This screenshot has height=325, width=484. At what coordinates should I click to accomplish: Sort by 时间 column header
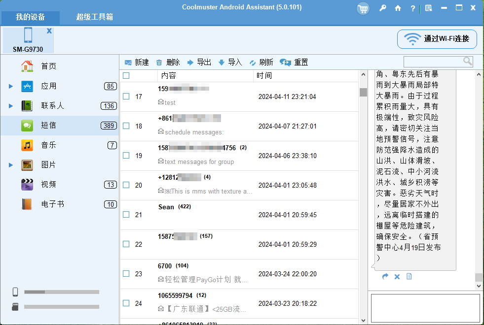[x=306, y=76]
